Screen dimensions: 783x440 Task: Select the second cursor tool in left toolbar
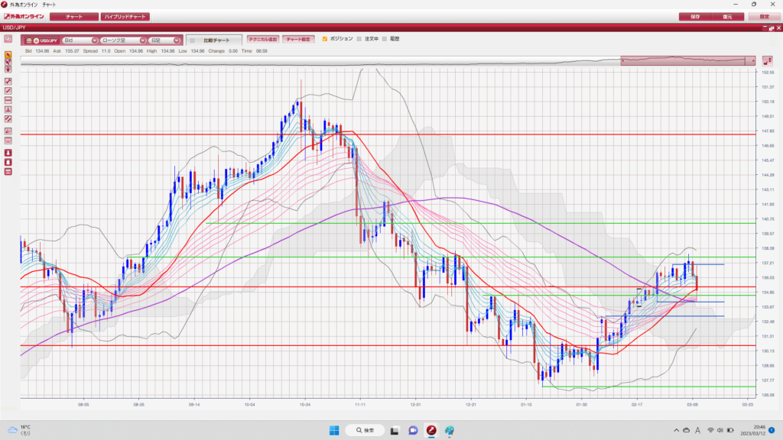(8, 63)
